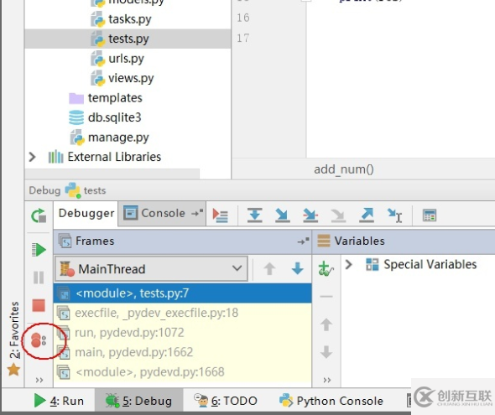Expand External Libraries in project tree
The image size is (495, 415).
32,157
